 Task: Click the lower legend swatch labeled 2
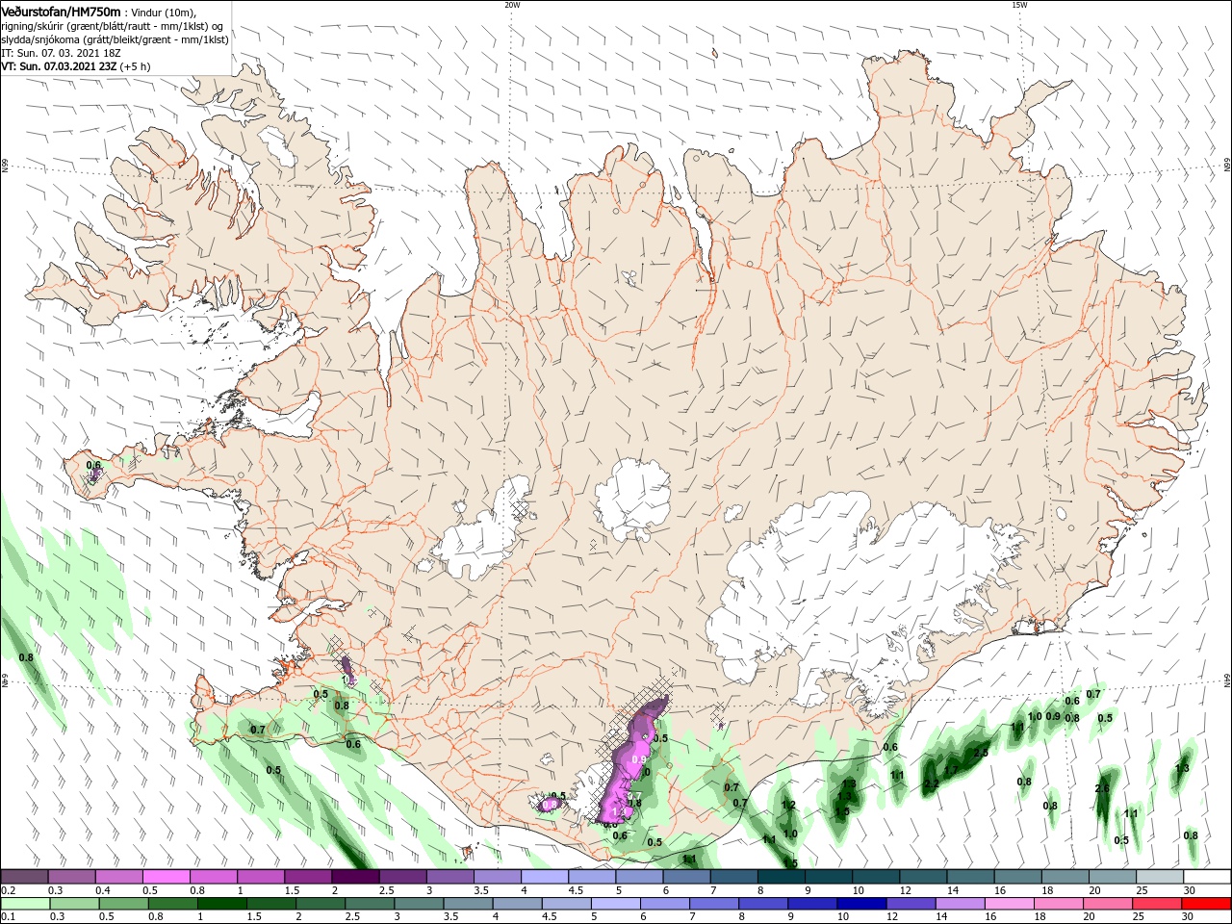pos(320,904)
